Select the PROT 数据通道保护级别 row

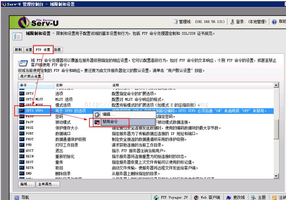point(146,139)
